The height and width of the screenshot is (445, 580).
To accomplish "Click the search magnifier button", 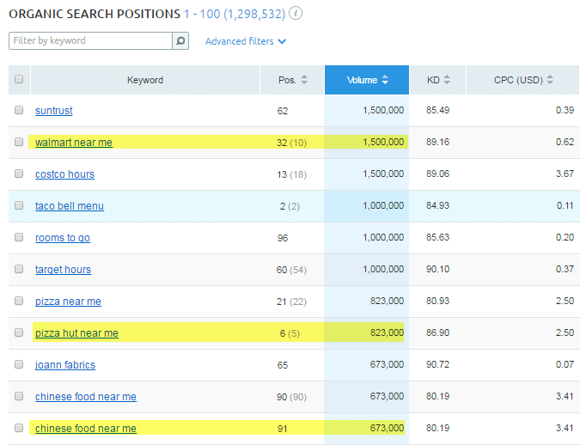I will (x=180, y=40).
